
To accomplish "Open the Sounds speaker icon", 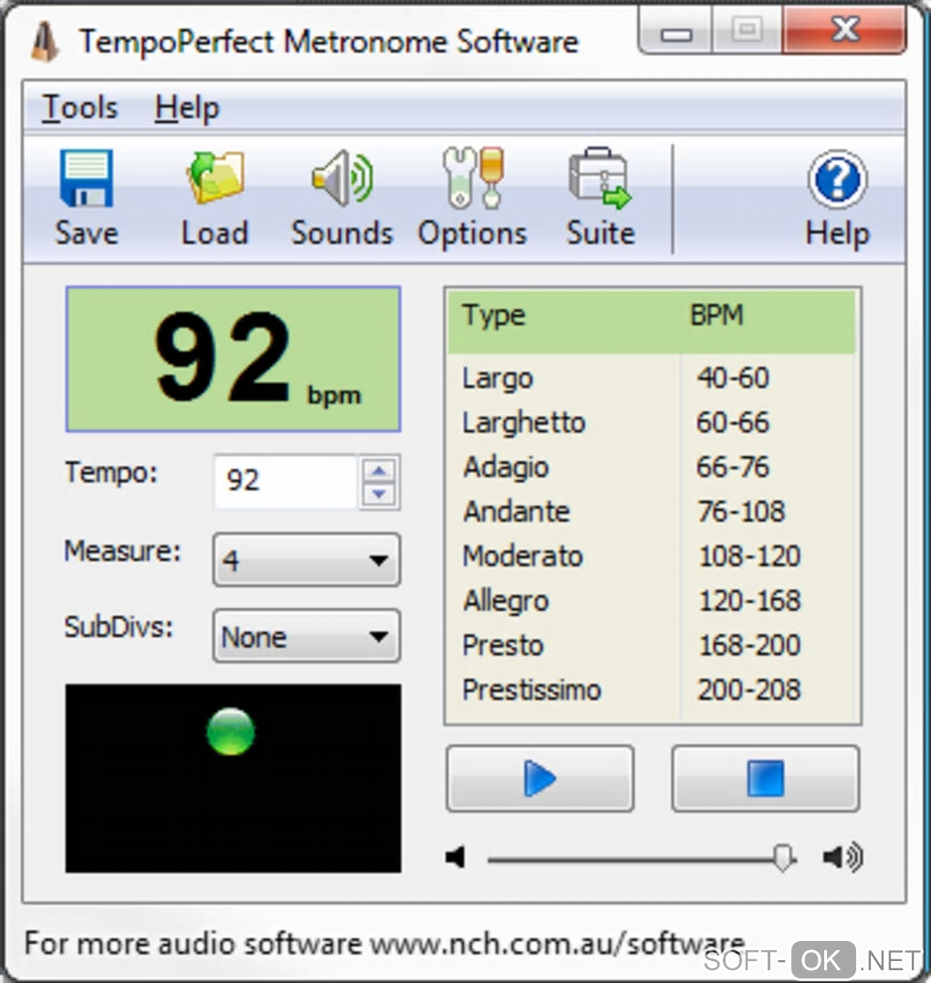I will pyautogui.click(x=342, y=179).
